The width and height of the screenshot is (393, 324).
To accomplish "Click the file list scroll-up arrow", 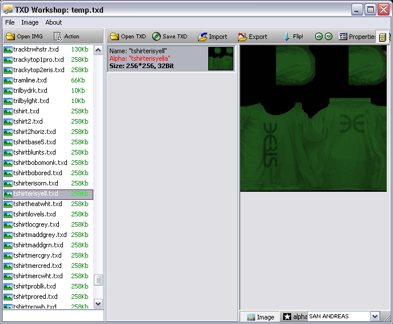I will (x=98, y=50).
